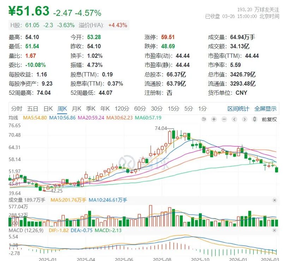The height and width of the screenshot is (261, 291).
Task: Open the 五日 five-day chart tab
Action: (x=32, y=109)
